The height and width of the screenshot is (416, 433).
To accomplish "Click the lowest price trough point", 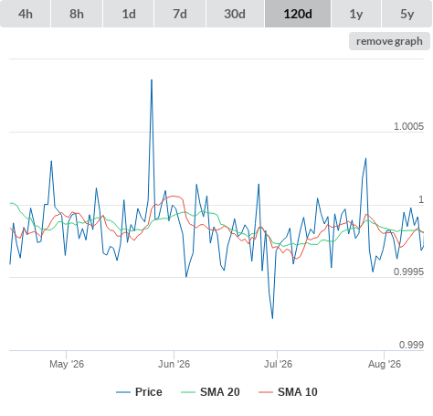I will point(272,318).
